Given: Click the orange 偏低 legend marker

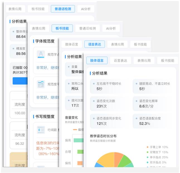Looking at the screenshot, I should click(x=75, y=130).
